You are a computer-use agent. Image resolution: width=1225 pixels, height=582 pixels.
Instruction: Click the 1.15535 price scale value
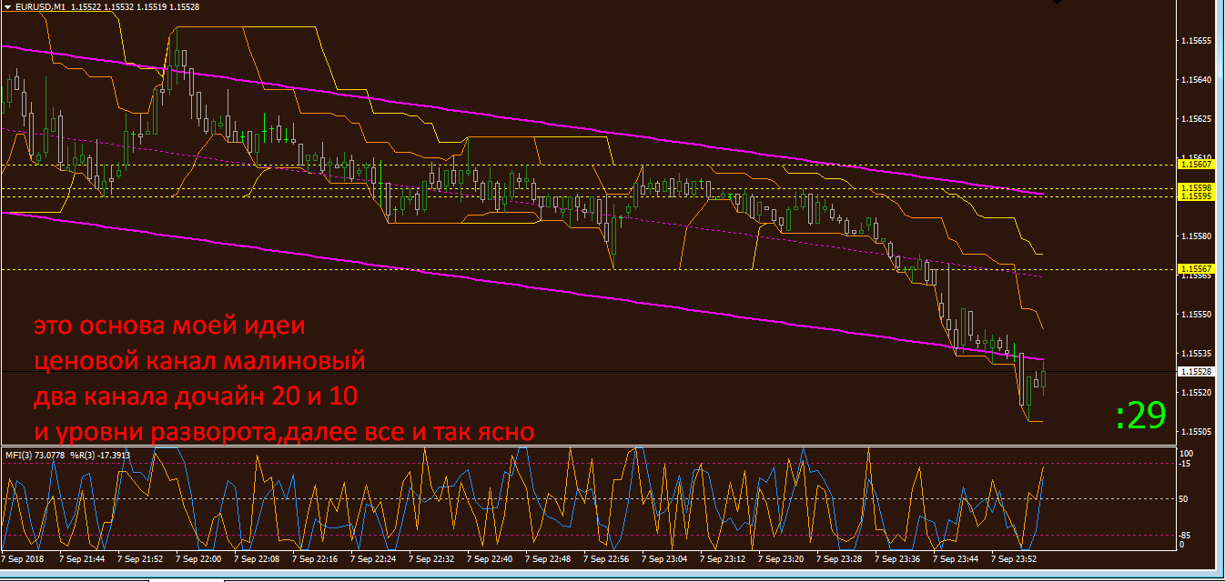coord(1195,354)
